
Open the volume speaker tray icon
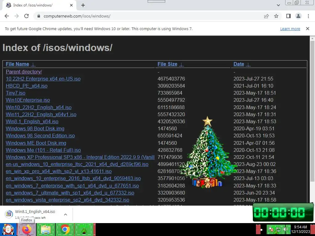[x=285, y=229]
